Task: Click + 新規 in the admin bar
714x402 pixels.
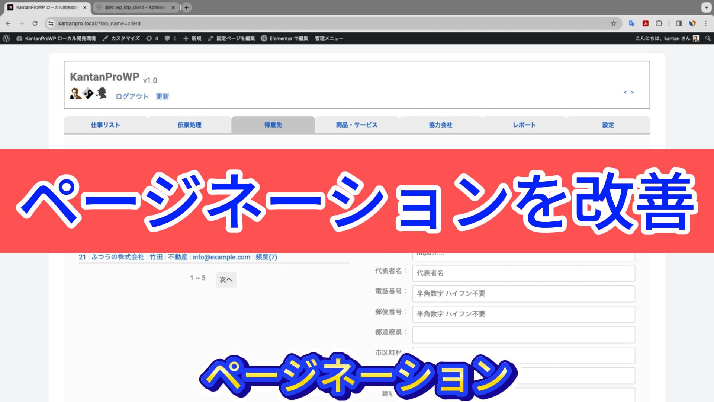Action: point(192,38)
